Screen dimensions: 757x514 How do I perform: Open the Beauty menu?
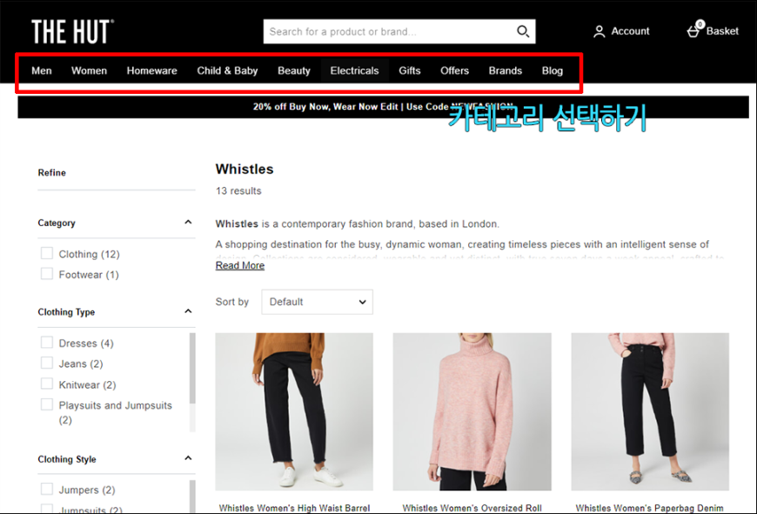(x=294, y=70)
